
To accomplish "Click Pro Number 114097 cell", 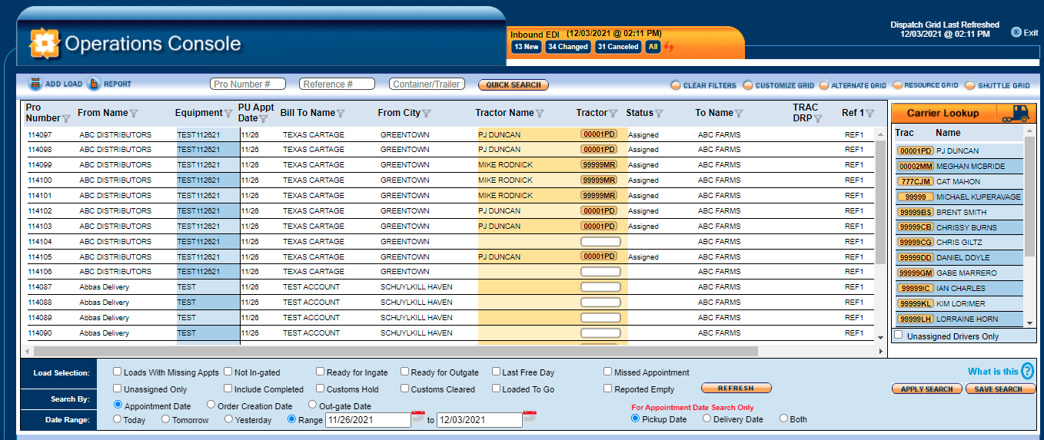I will tap(40, 134).
